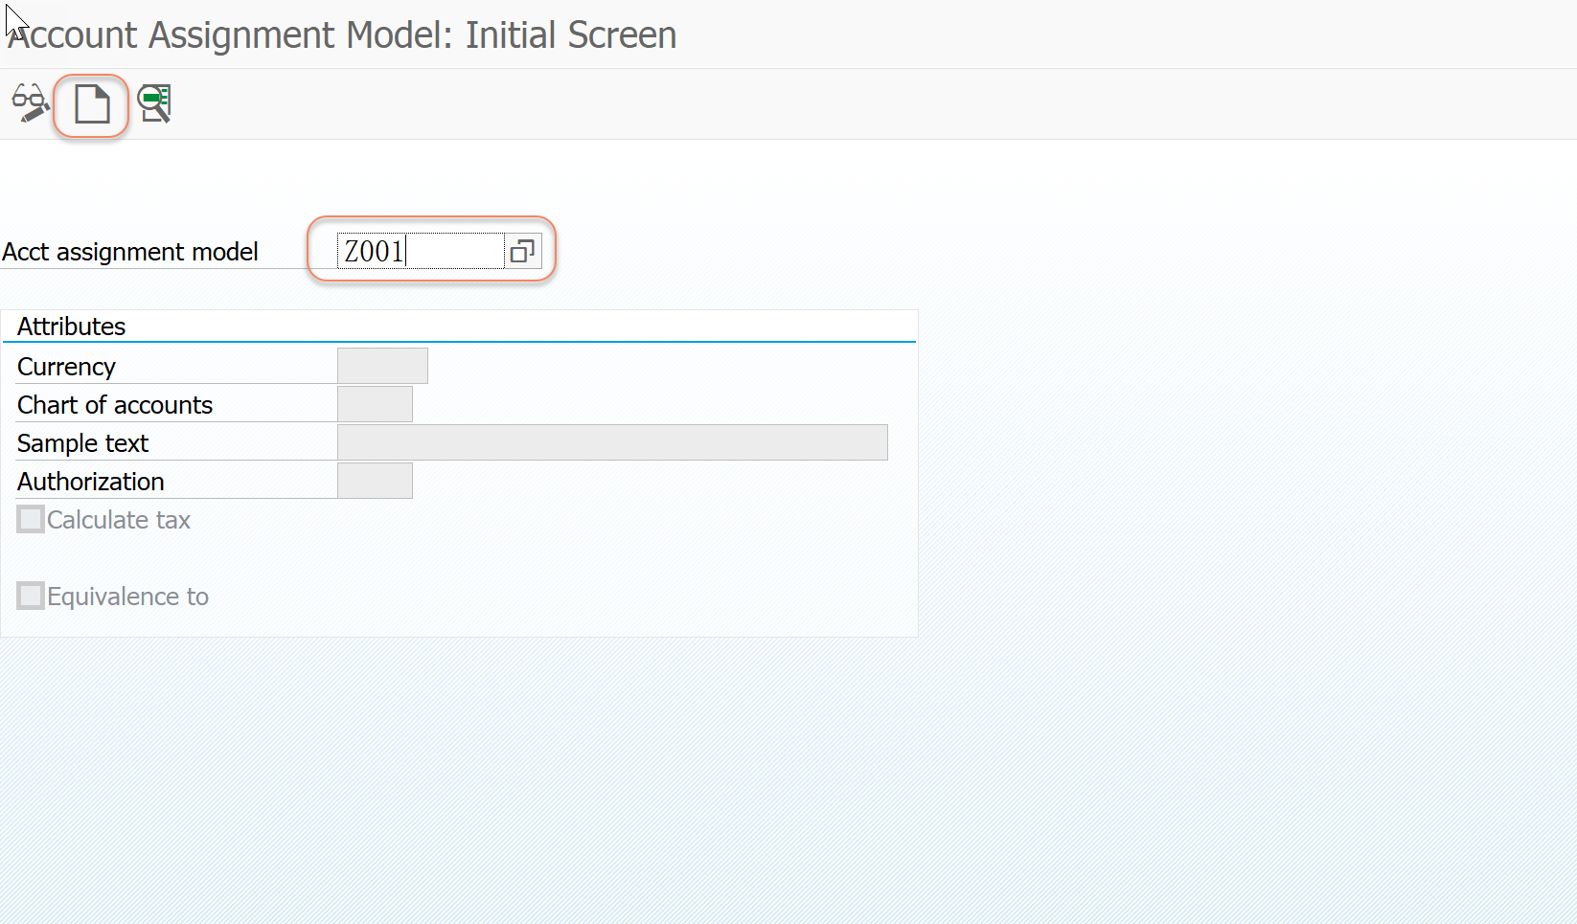Click the Currency field box
The height and width of the screenshot is (924, 1577).
(x=382, y=366)
